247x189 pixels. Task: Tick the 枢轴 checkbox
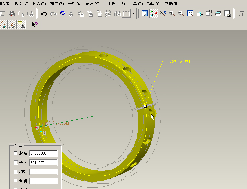pyautogui.click(x=16, y=172)
